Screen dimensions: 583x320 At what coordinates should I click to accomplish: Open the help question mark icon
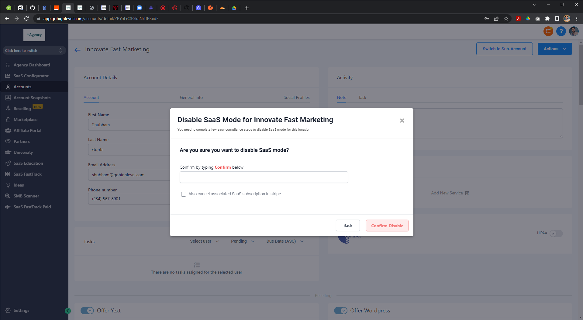[561, 31]
